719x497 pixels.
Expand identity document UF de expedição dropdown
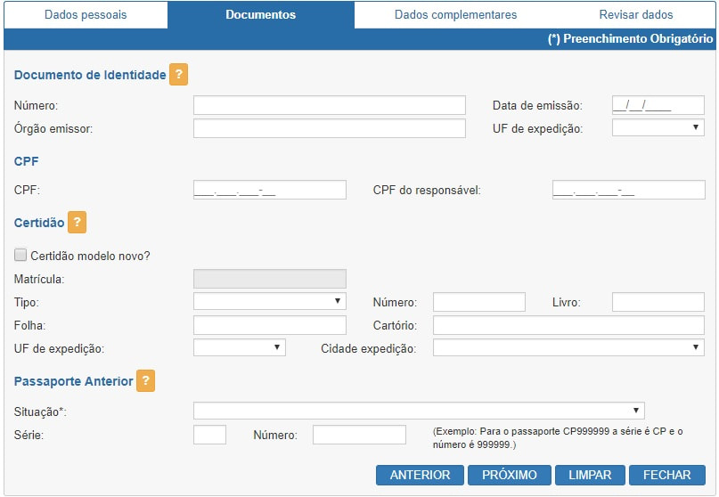658,128
